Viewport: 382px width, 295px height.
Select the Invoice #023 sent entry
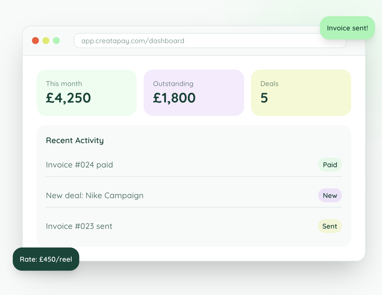(79, 226)
